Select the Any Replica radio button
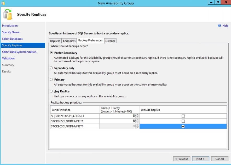231x165 pixels. [x=51, y=91]
